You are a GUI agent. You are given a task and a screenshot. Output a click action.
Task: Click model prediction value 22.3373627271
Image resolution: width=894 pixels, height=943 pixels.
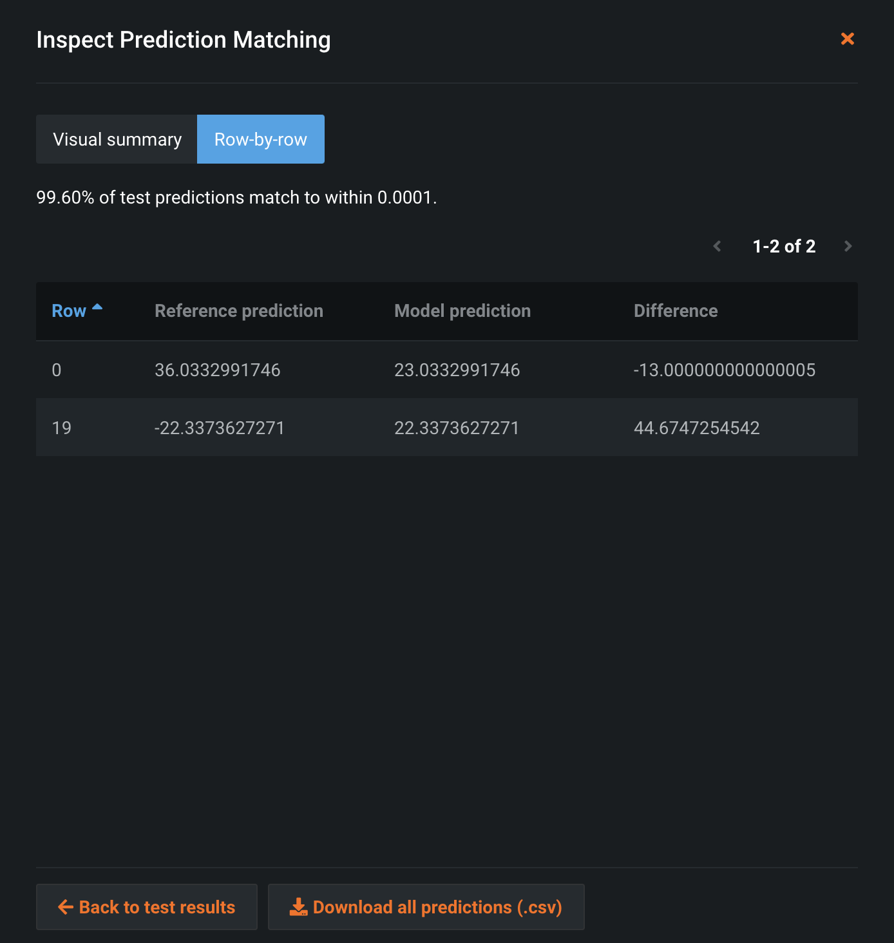457,428
